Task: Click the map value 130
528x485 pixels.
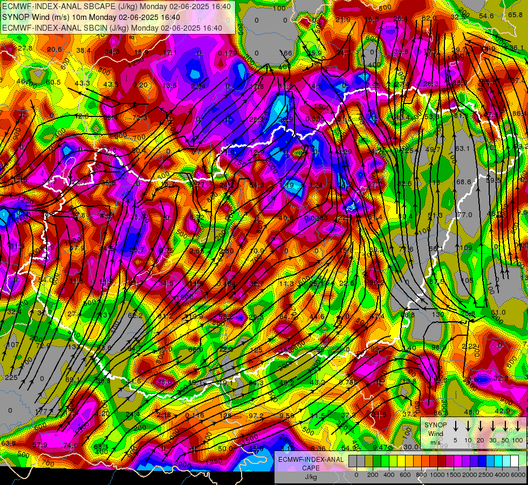Action: pos(438,314)
